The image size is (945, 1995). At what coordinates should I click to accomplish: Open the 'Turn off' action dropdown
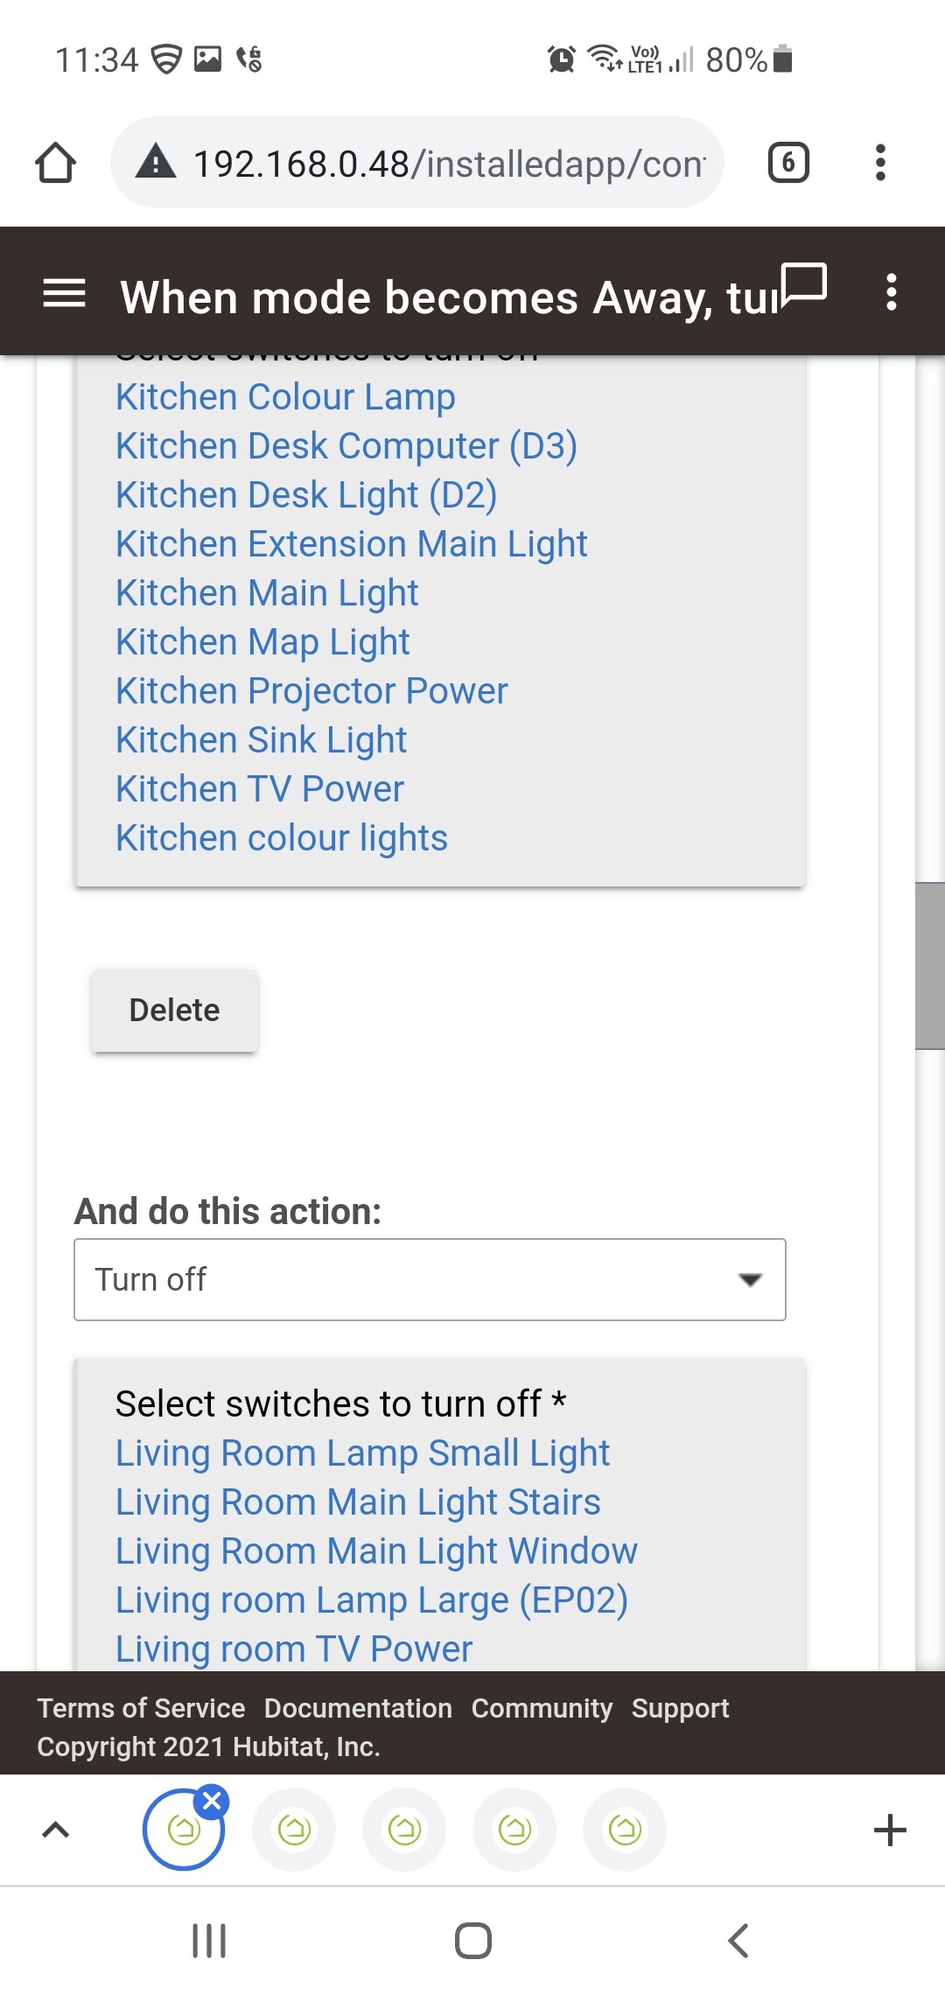(430, 1279)
